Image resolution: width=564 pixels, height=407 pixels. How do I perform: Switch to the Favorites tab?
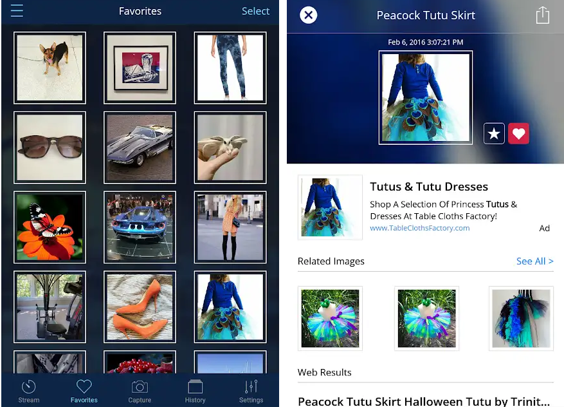click(x=84, y=391)
